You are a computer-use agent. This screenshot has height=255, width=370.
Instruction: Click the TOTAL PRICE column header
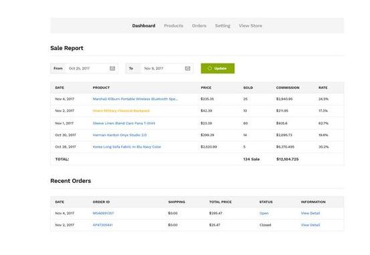click(220, 202)
